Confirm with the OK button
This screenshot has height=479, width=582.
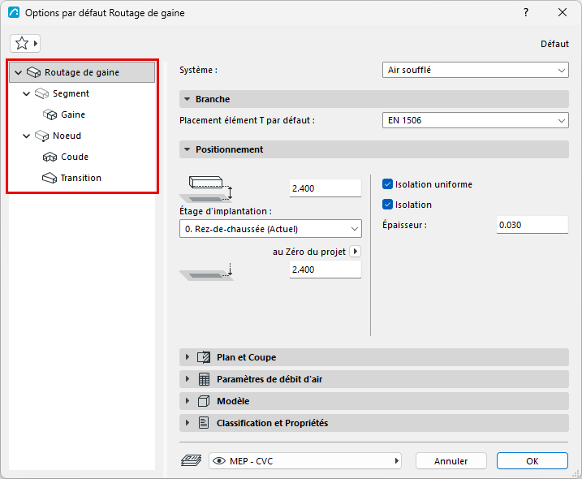click(532, 461)
